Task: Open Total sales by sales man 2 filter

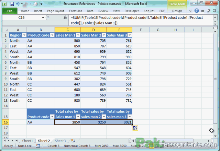Action: 104,117
